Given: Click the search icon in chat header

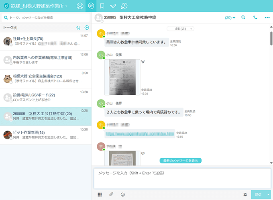Looking at the screenshot, I should 243,18.
